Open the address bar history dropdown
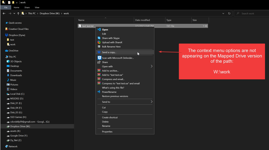 (x=224, y=13)
